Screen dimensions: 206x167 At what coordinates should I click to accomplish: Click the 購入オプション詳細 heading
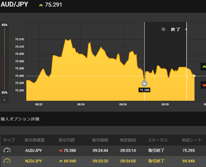[20, 119]
